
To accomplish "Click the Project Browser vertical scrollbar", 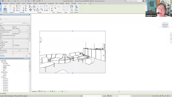I will tap(30, 67).
